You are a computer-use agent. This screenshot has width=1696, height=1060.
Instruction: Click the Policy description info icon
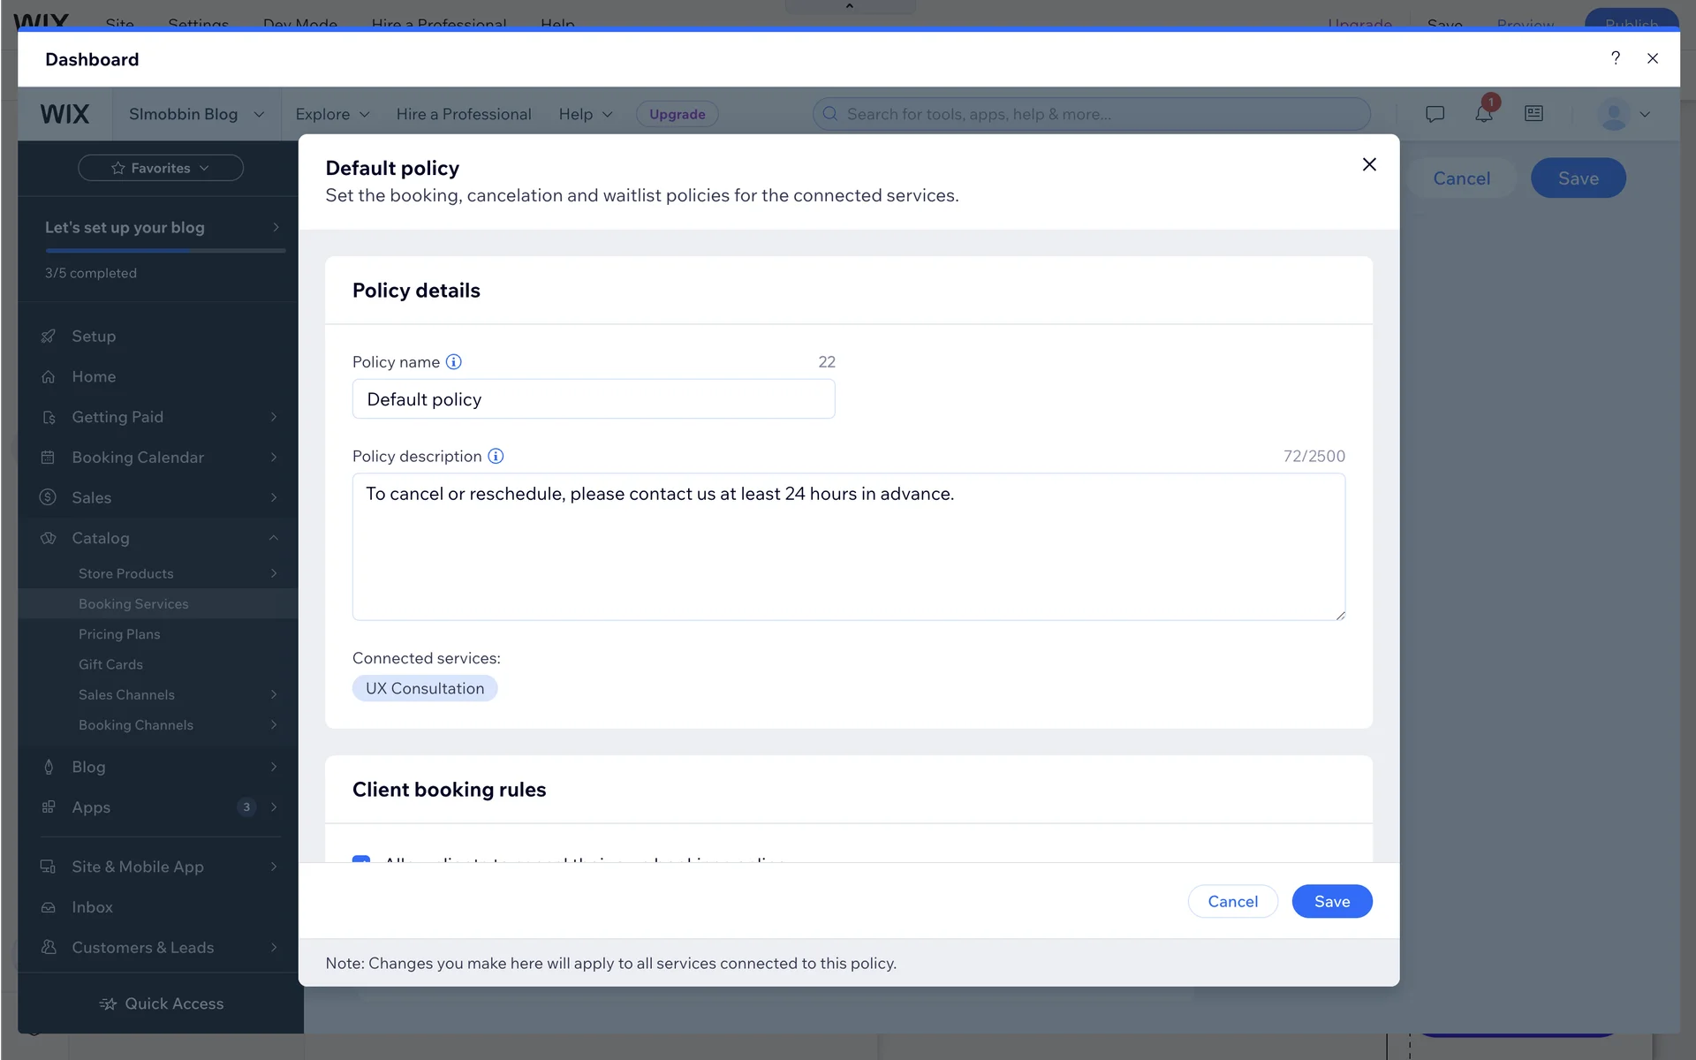pyautogui.click(x=496, y=457)
